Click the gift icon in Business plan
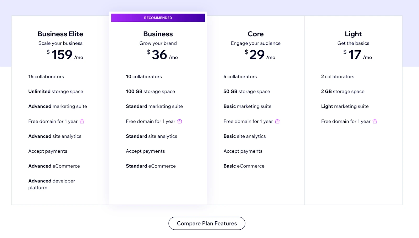Image resolution: width=419 pixels, height=238 pixels. coord(180,121)
